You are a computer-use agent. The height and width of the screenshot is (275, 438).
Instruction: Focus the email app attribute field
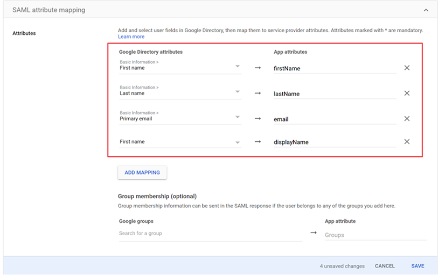334,119
